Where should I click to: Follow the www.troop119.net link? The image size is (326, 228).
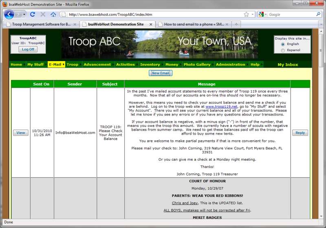tap(221, 106)
